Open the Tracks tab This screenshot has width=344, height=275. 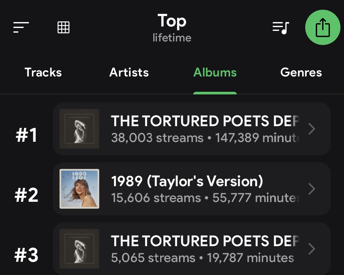[x=43, y=72]
